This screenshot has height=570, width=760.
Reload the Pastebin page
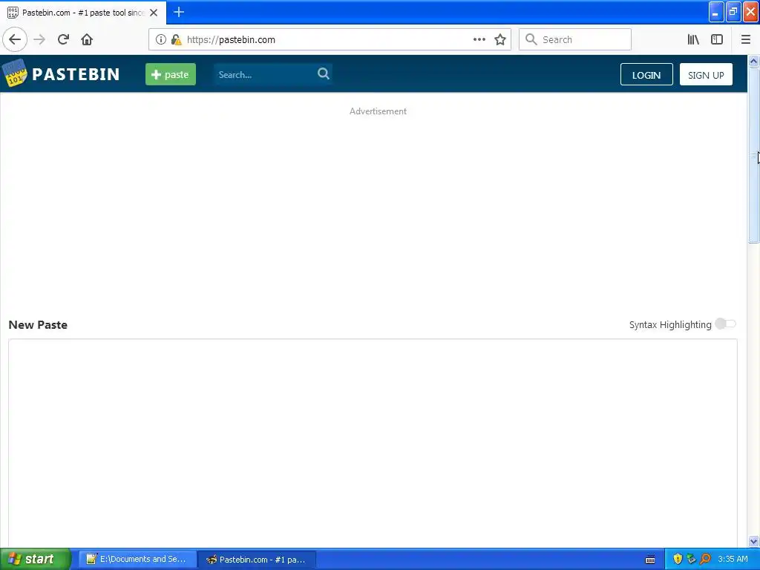[x=63, y=39]
